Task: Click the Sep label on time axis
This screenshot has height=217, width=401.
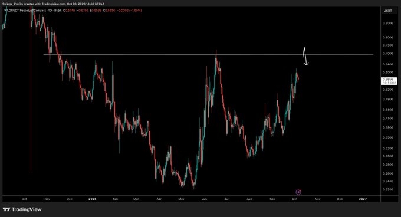Action: pyautogui.click(x=272, y=199)
